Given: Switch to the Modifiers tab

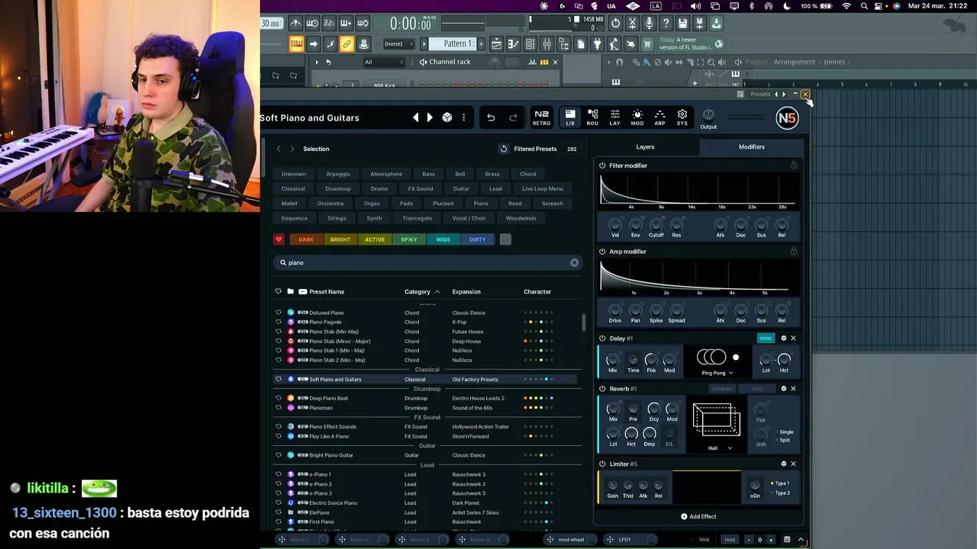Looking at the screenshot, I should pos(751,147).
